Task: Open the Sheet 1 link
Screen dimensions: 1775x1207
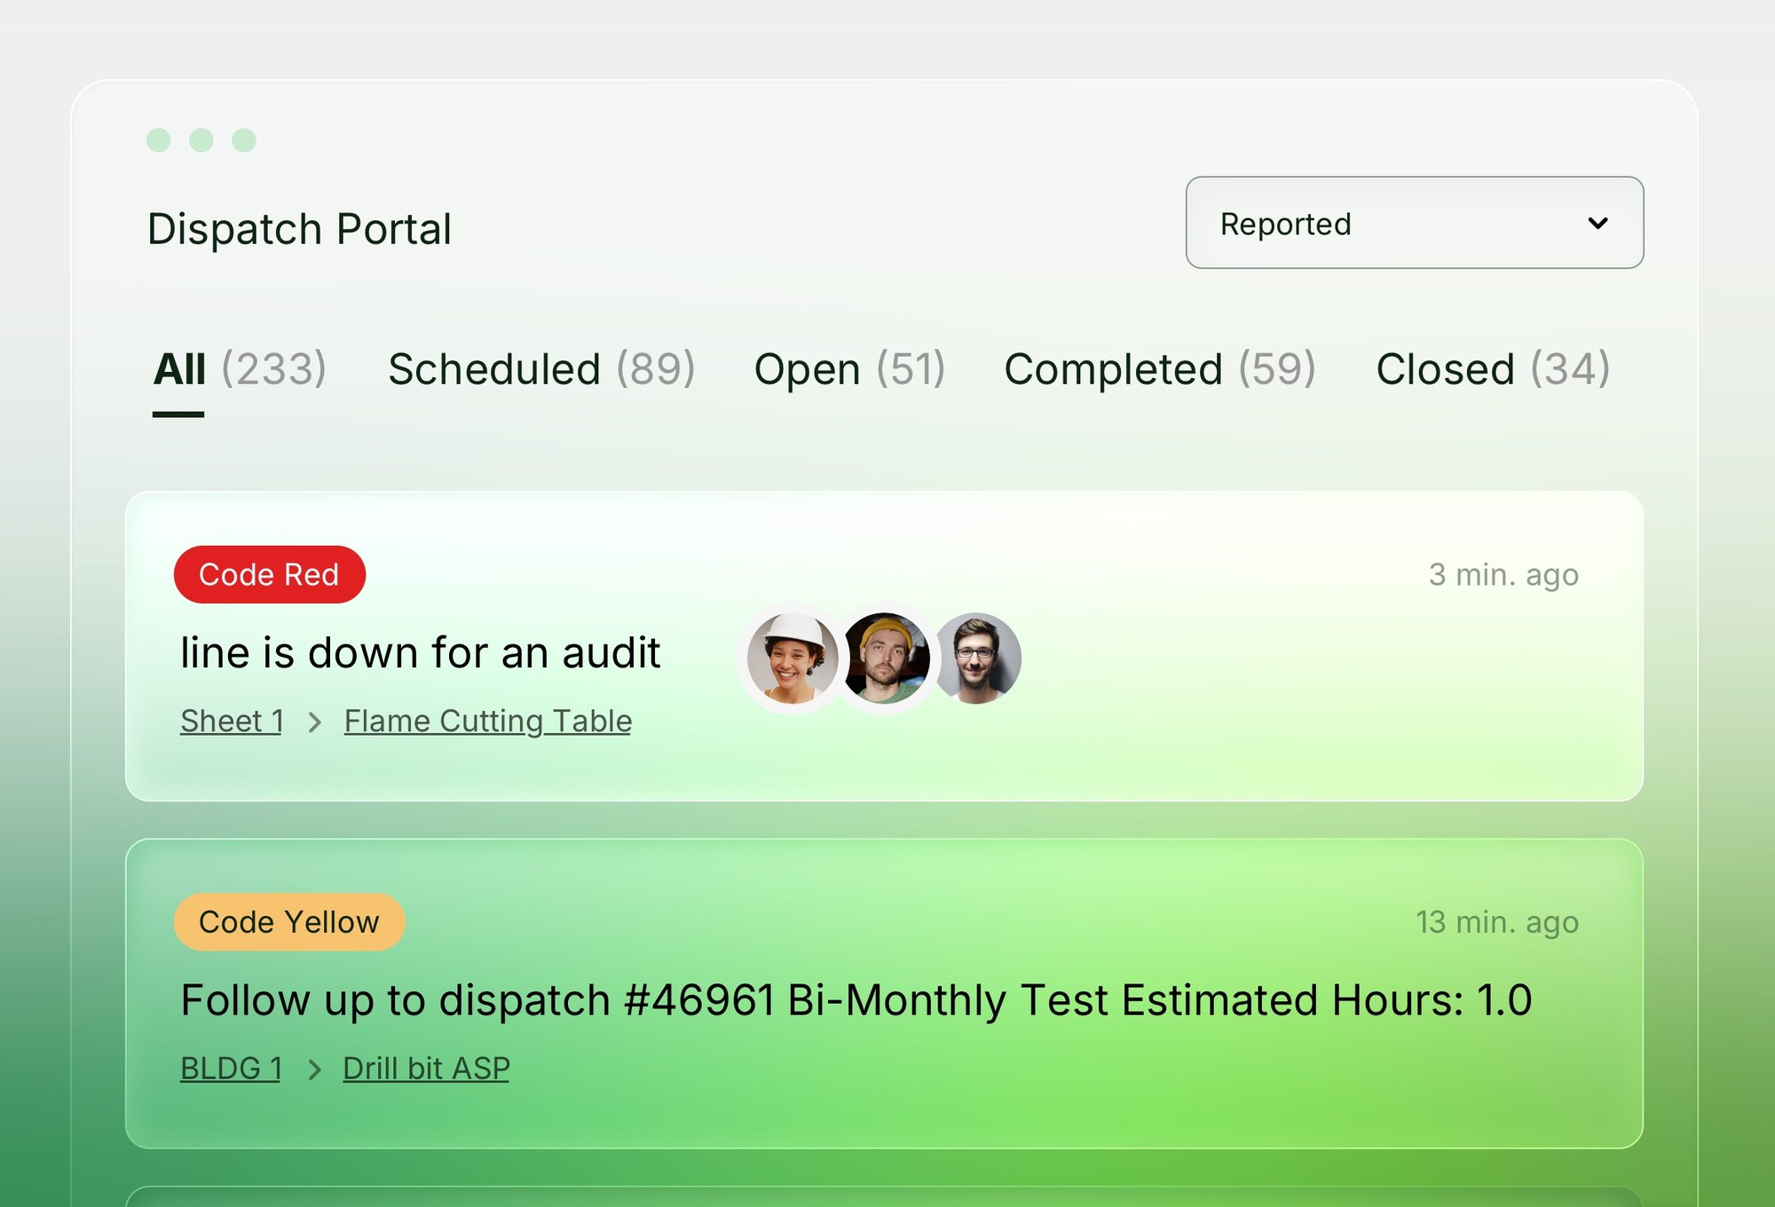Action: pos(232,721)
